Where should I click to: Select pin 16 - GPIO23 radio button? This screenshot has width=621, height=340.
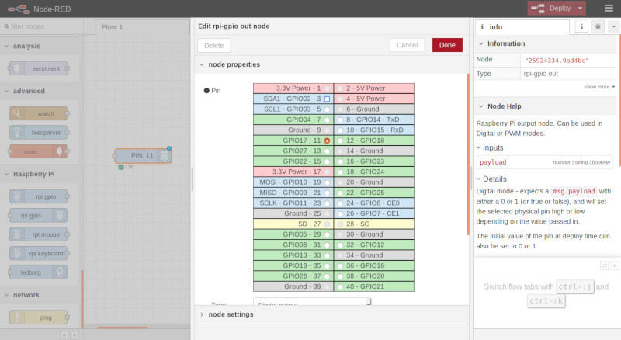[340, 161]
